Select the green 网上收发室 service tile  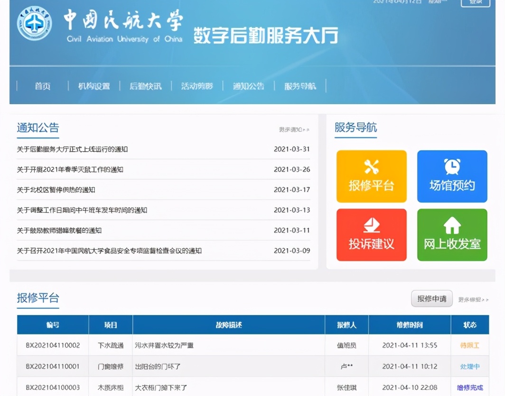click(x=451, y=234)
